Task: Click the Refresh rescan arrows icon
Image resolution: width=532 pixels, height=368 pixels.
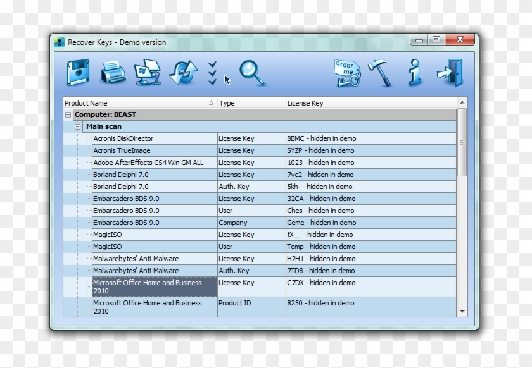Action: point(184,73)
